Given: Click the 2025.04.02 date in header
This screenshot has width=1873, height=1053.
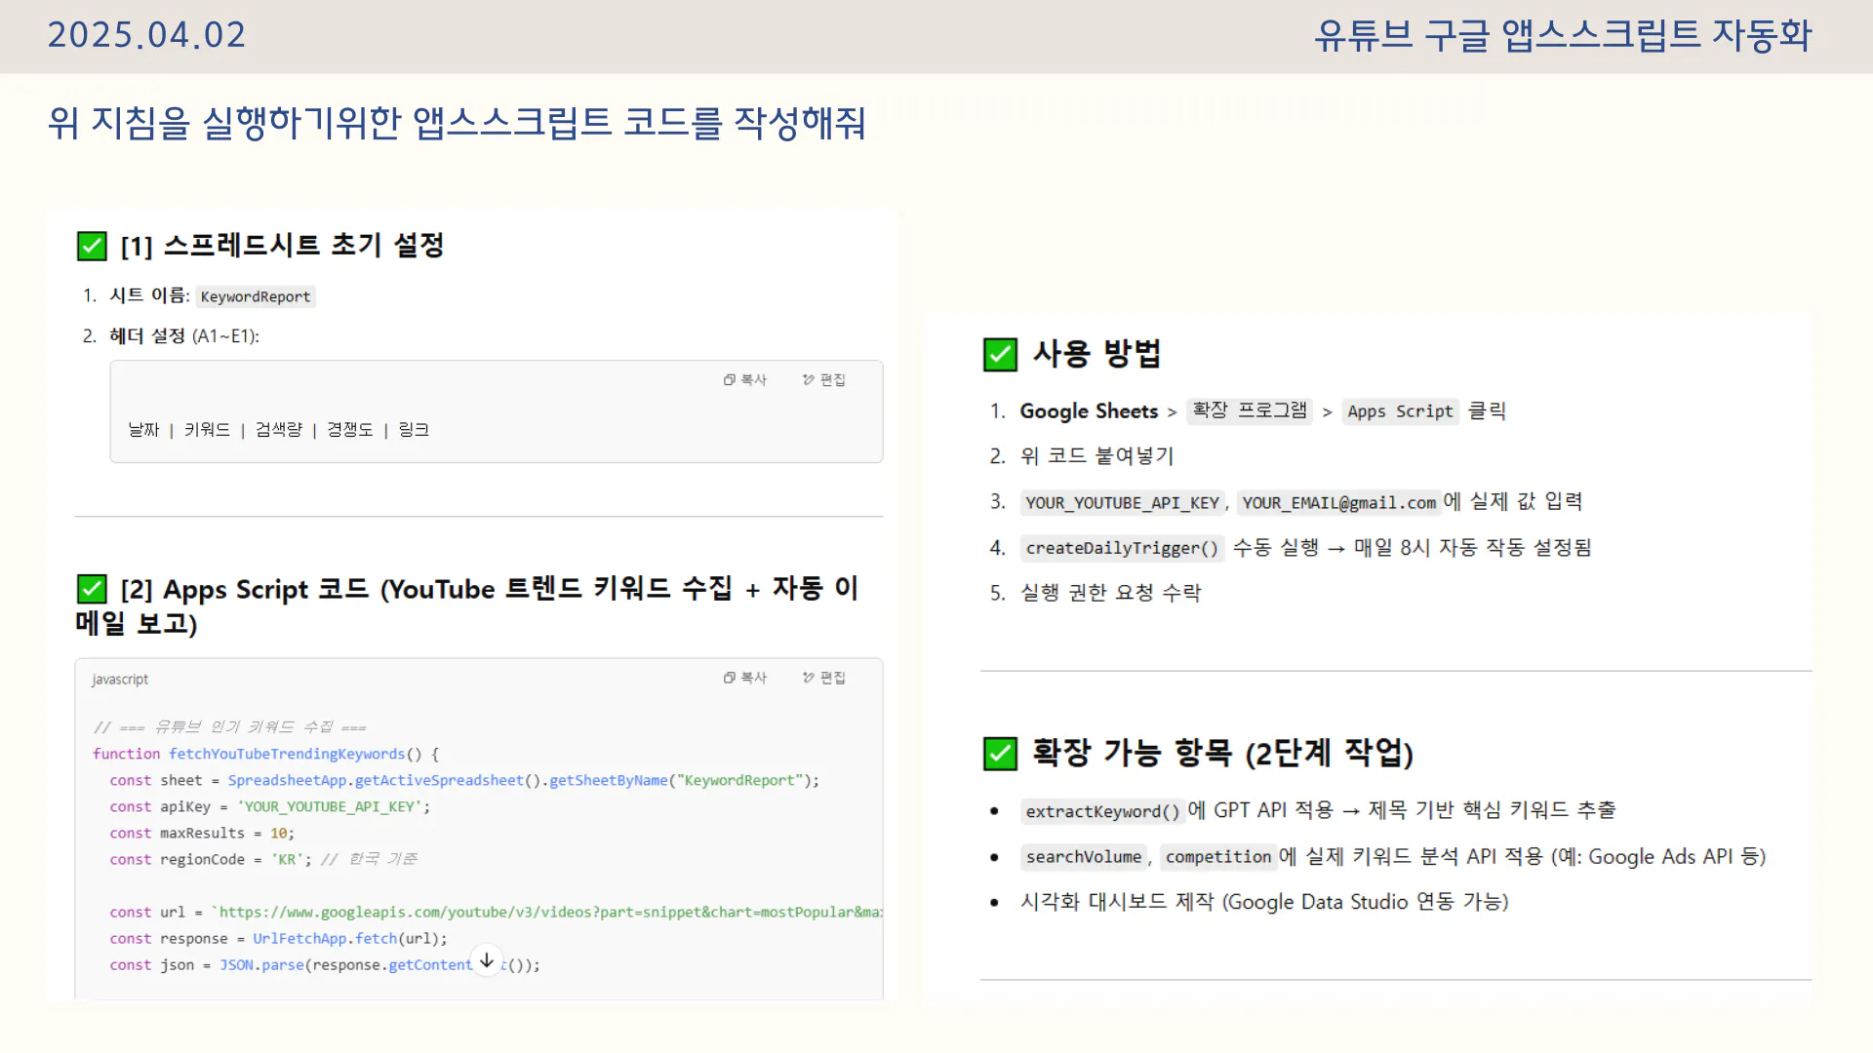Looking at the screenshot, I should pos(146,35).
